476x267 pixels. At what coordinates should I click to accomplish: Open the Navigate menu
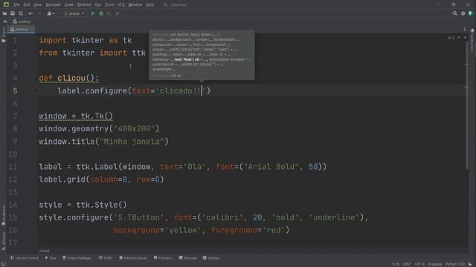pyautogui.click(x=53, y=4)
